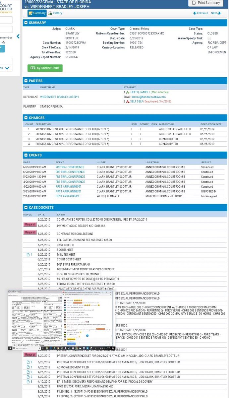Click the Summary tab icon
The width and height of the screenshot is (229, 398).
30,13
